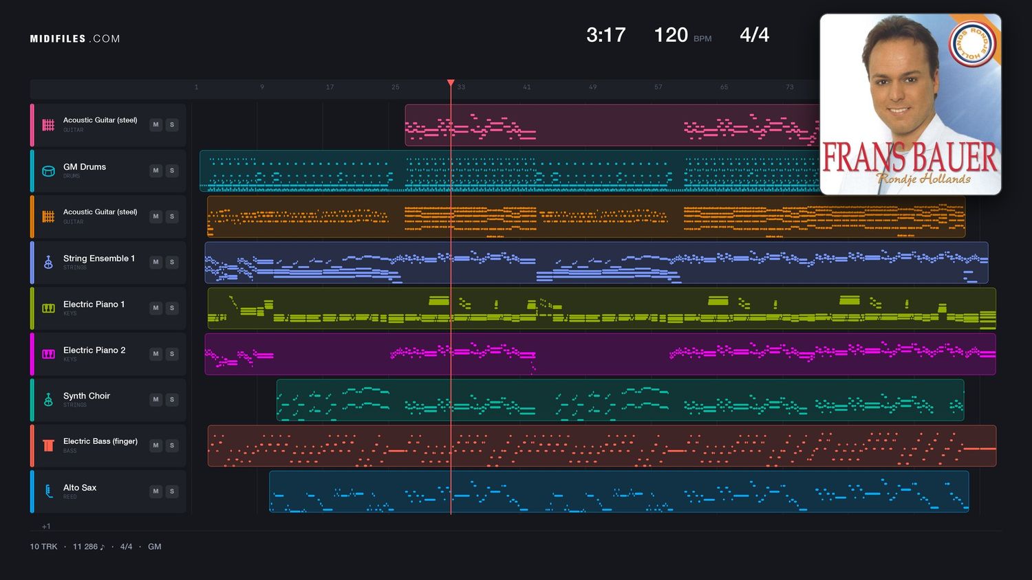Select the orange Acoustic Guitar clip region
1032x580 pixels.
pos(586,216)
